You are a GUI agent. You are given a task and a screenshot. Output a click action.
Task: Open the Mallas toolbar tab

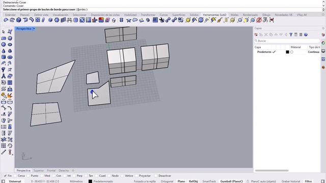pos(234,15)
